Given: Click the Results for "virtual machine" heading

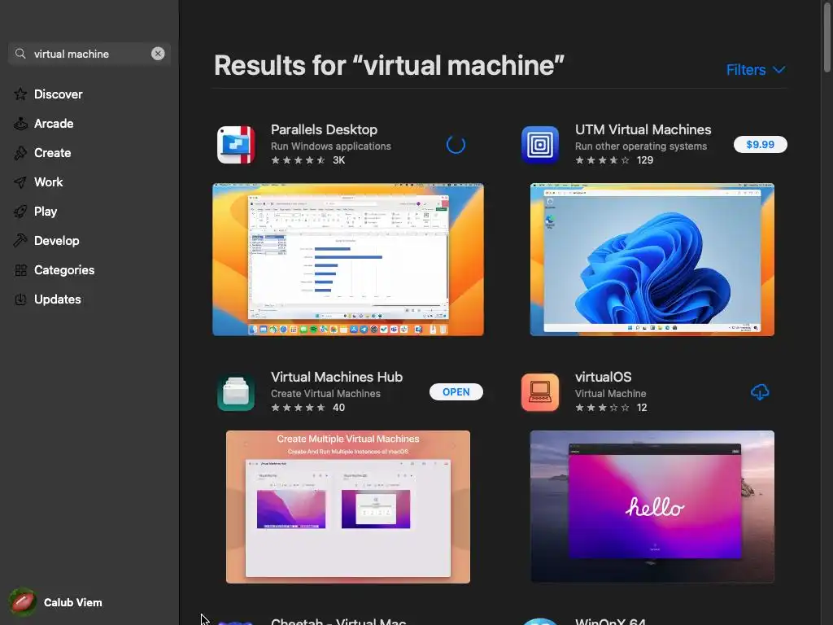Looking at the screenshot, I should [x=389, y=66].
